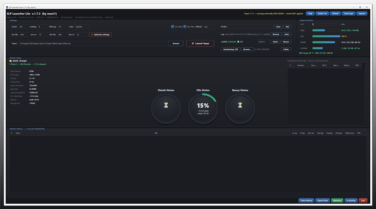Image resolution: width=376 pixels, height=209 pixels.
Task: Click the dec ov input field
Action: click(x=81, y=34)
